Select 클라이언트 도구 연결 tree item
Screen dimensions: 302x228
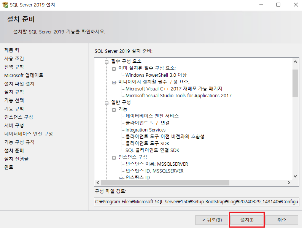tap(147, 123)
